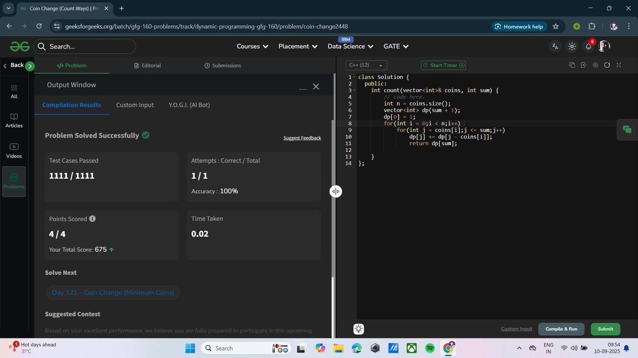The image size is (638, 358).
Task: Open the GeeksforGeeks profile avatar
Action: click(604, 46)
